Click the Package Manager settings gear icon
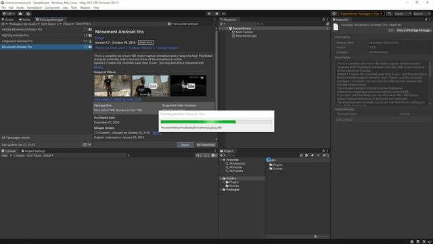This screenshot has width=433, height=244. click(x=169, y=24)
